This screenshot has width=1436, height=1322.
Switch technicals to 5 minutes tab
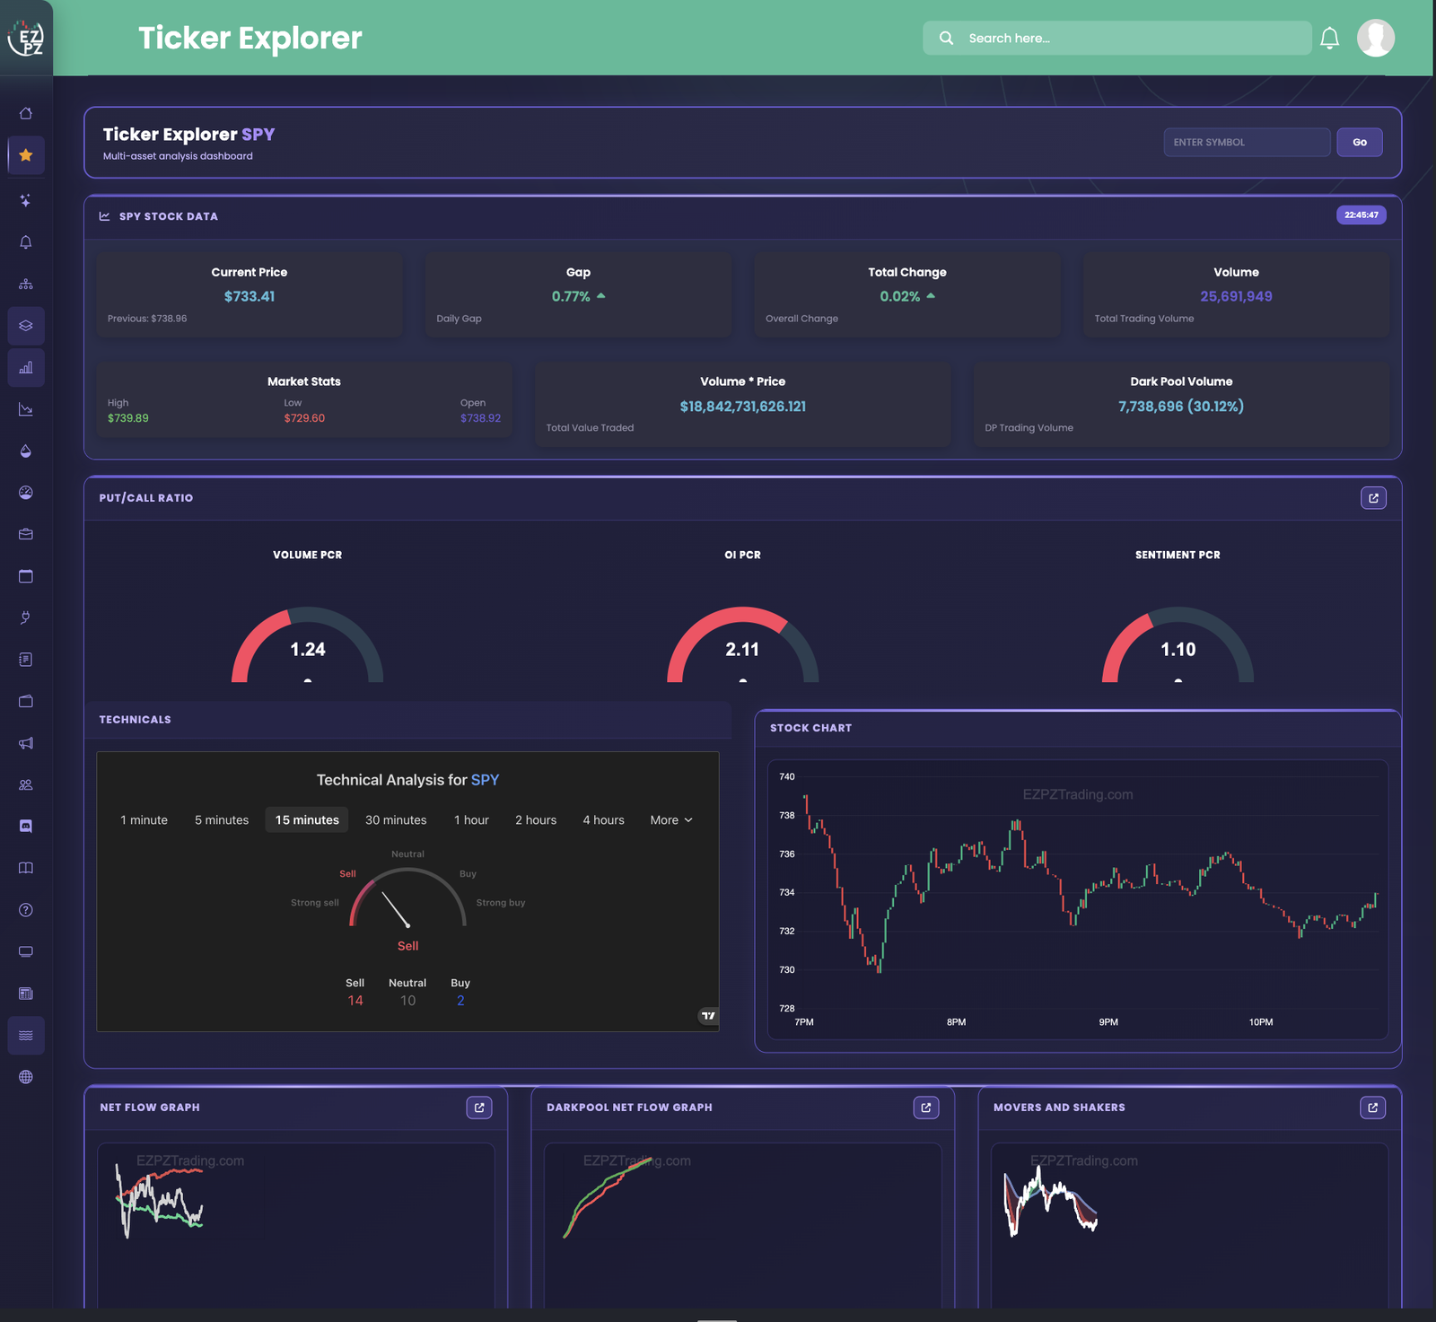(222, 820)
